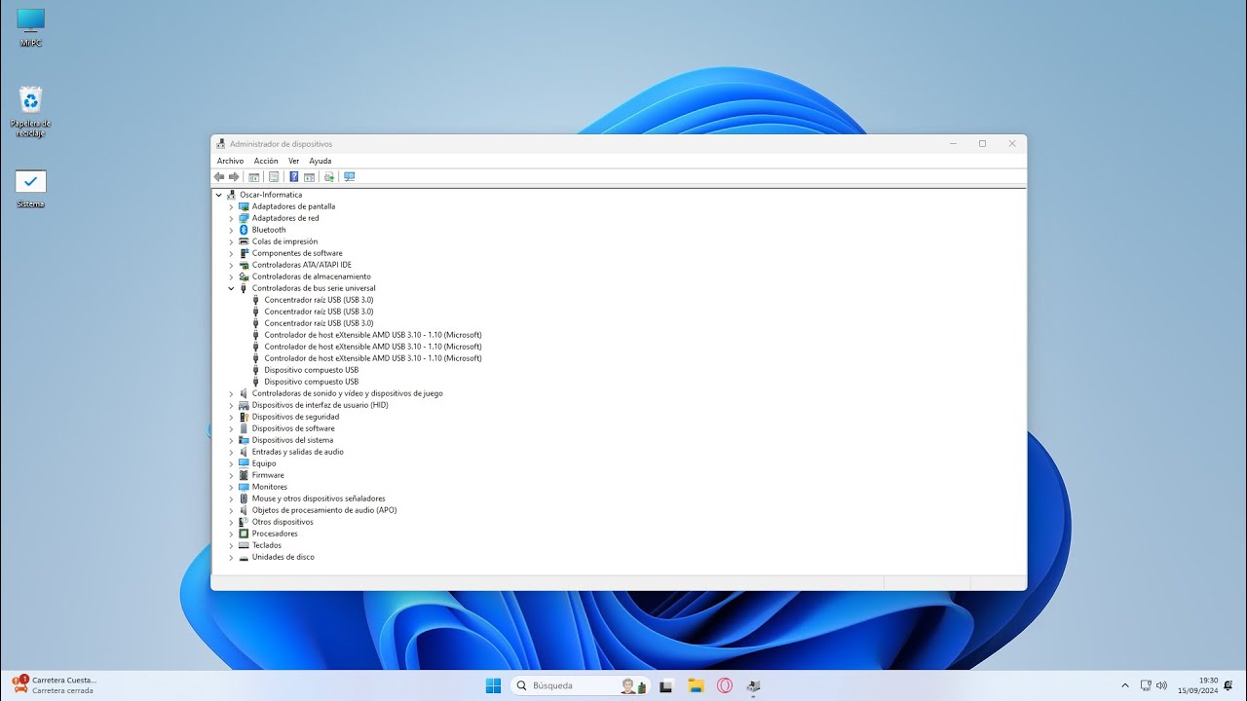Expand Colas de impresión
This screenshot has height=701, width=1247.
coord(232,241)
